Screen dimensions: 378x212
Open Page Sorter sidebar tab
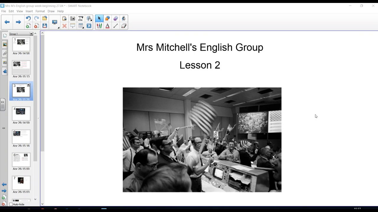point(5,36)
